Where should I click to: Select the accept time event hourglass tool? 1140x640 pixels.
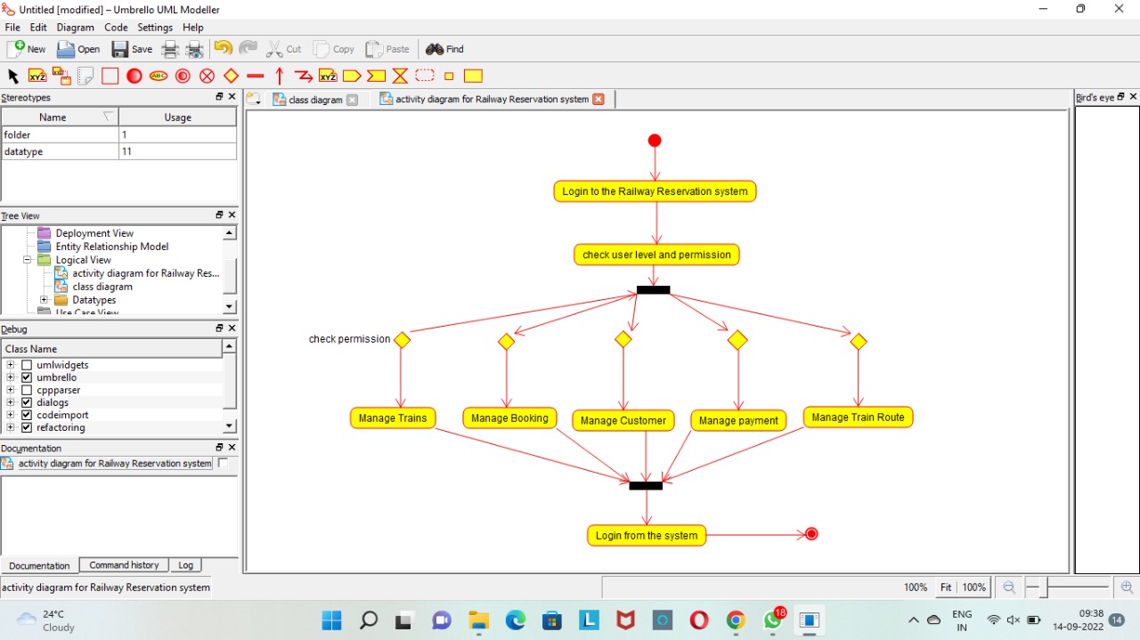pos(400,76)
